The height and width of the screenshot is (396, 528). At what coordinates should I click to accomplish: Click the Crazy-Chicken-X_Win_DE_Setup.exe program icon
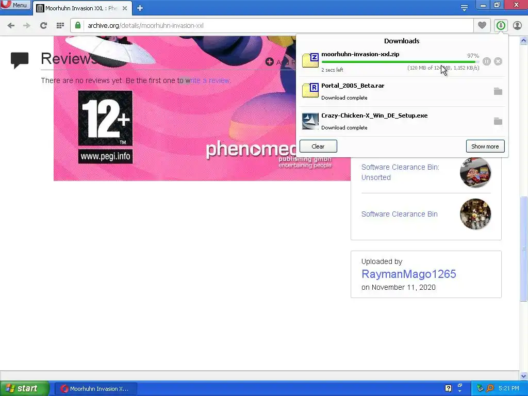tap(310, 121)
